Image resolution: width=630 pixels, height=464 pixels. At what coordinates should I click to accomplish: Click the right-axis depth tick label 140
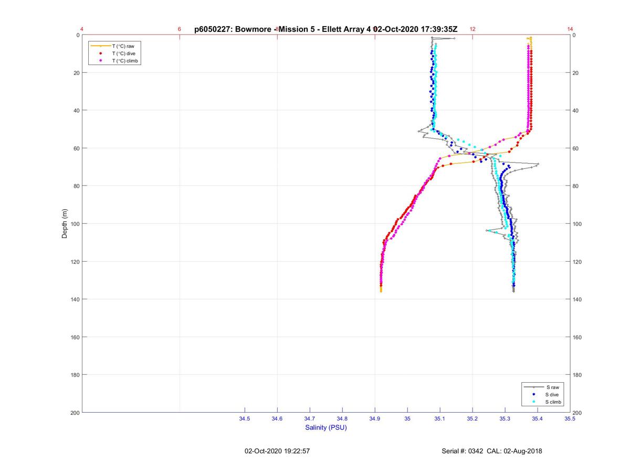click(x=578, y=299)
